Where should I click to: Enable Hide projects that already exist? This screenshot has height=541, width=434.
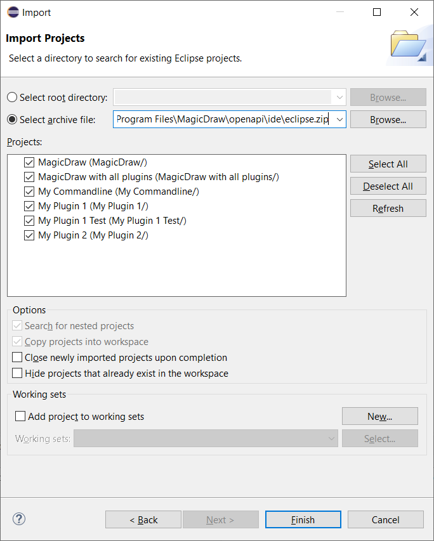(17, 374)
